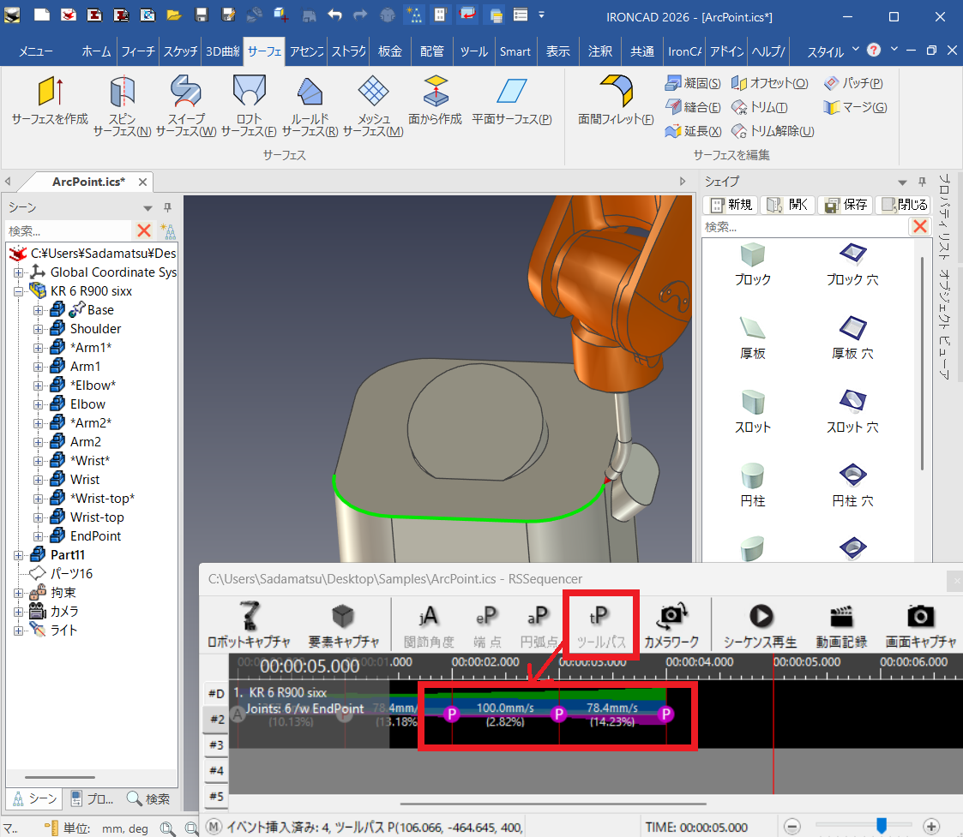Click the timeline zoom slider handle
The width and height of the screenshot is (963, 837).
(x=882, y=825)
